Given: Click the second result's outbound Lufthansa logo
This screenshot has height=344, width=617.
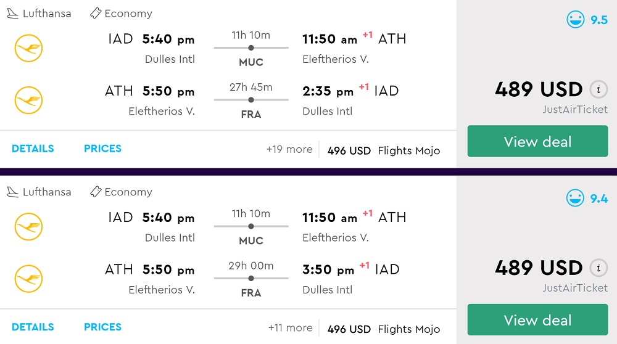Looking at the screenshot, I should (x=28, y=226).
